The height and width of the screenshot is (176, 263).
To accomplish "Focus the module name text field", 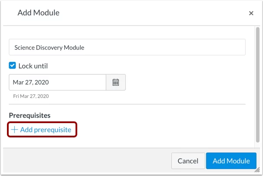I will [x=127, y=48].
